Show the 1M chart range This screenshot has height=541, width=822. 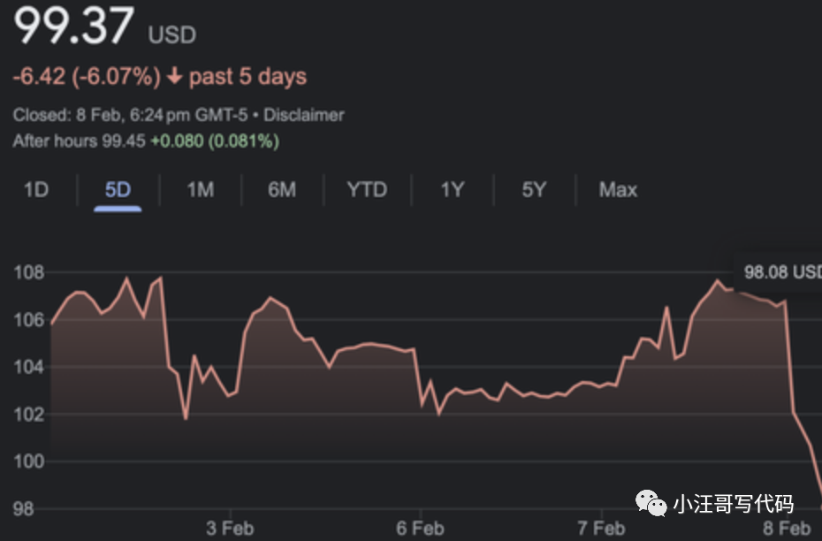tap(200, 190)
